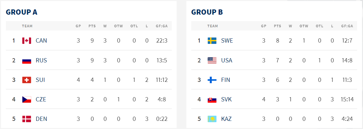Select the Kazakhstan flag icon

click(212, 119)
